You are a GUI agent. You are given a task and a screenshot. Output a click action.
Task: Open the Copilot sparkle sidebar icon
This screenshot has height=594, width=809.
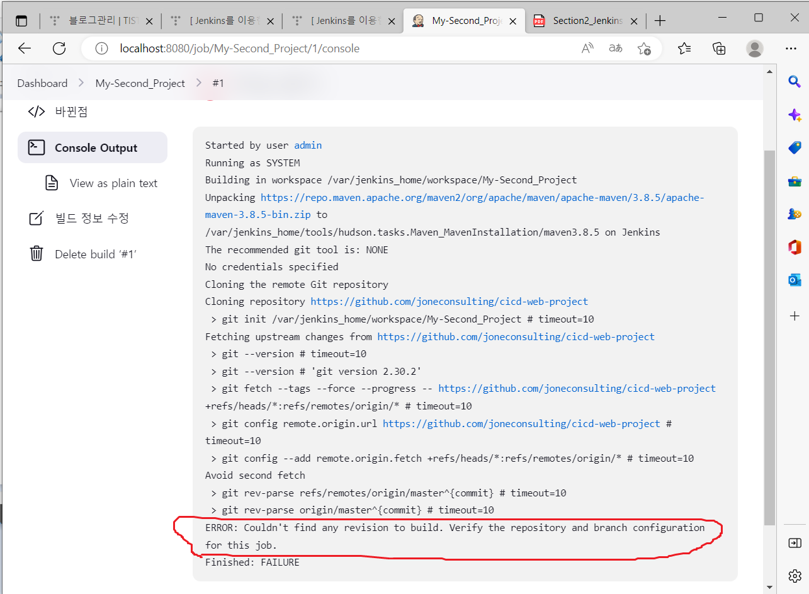pyautogui.click(x=795, y=115)
